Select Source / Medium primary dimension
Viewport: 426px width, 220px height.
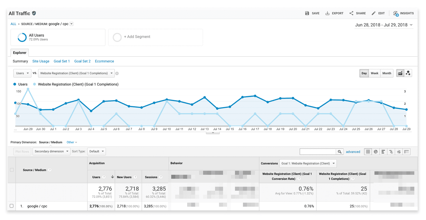coord(50,142)
